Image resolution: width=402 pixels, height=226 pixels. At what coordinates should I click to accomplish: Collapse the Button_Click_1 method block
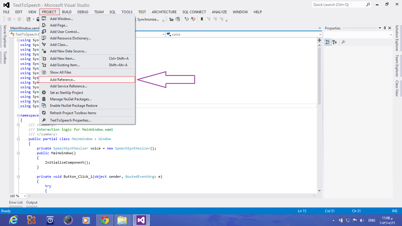pyautogui.click(x=18, y=177)
